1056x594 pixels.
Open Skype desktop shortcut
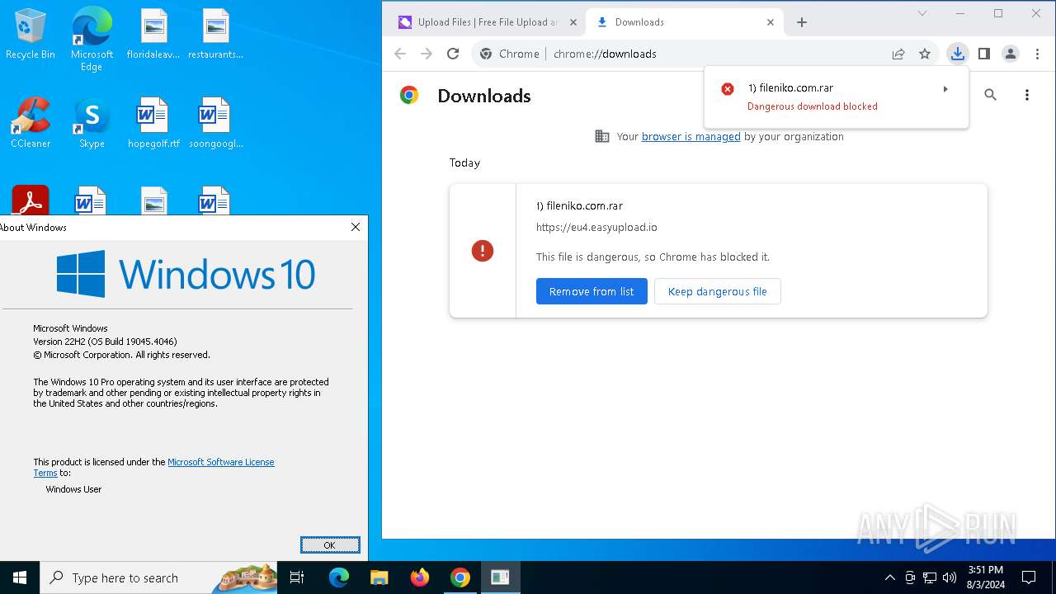click(92, 123)
